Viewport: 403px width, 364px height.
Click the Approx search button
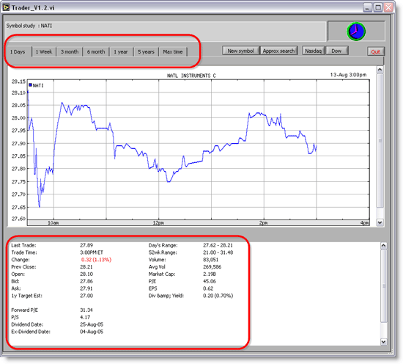coord(278,51)
